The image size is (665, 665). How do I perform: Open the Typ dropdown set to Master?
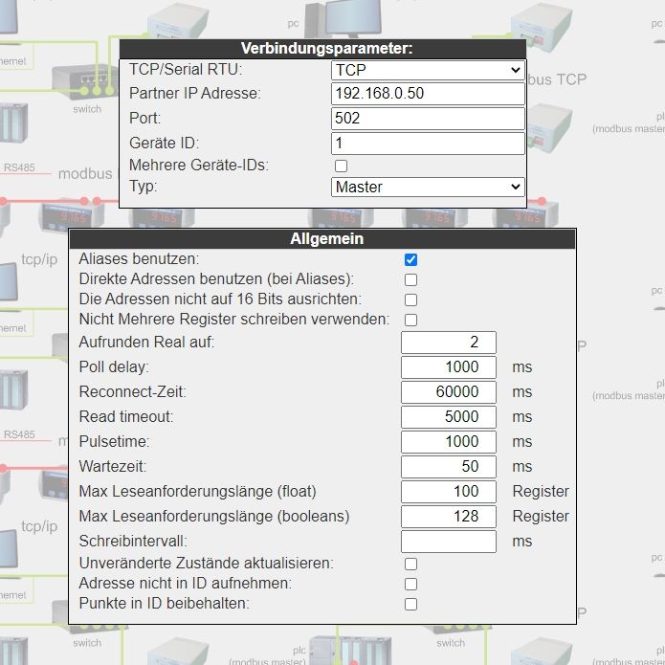[428, 187]
